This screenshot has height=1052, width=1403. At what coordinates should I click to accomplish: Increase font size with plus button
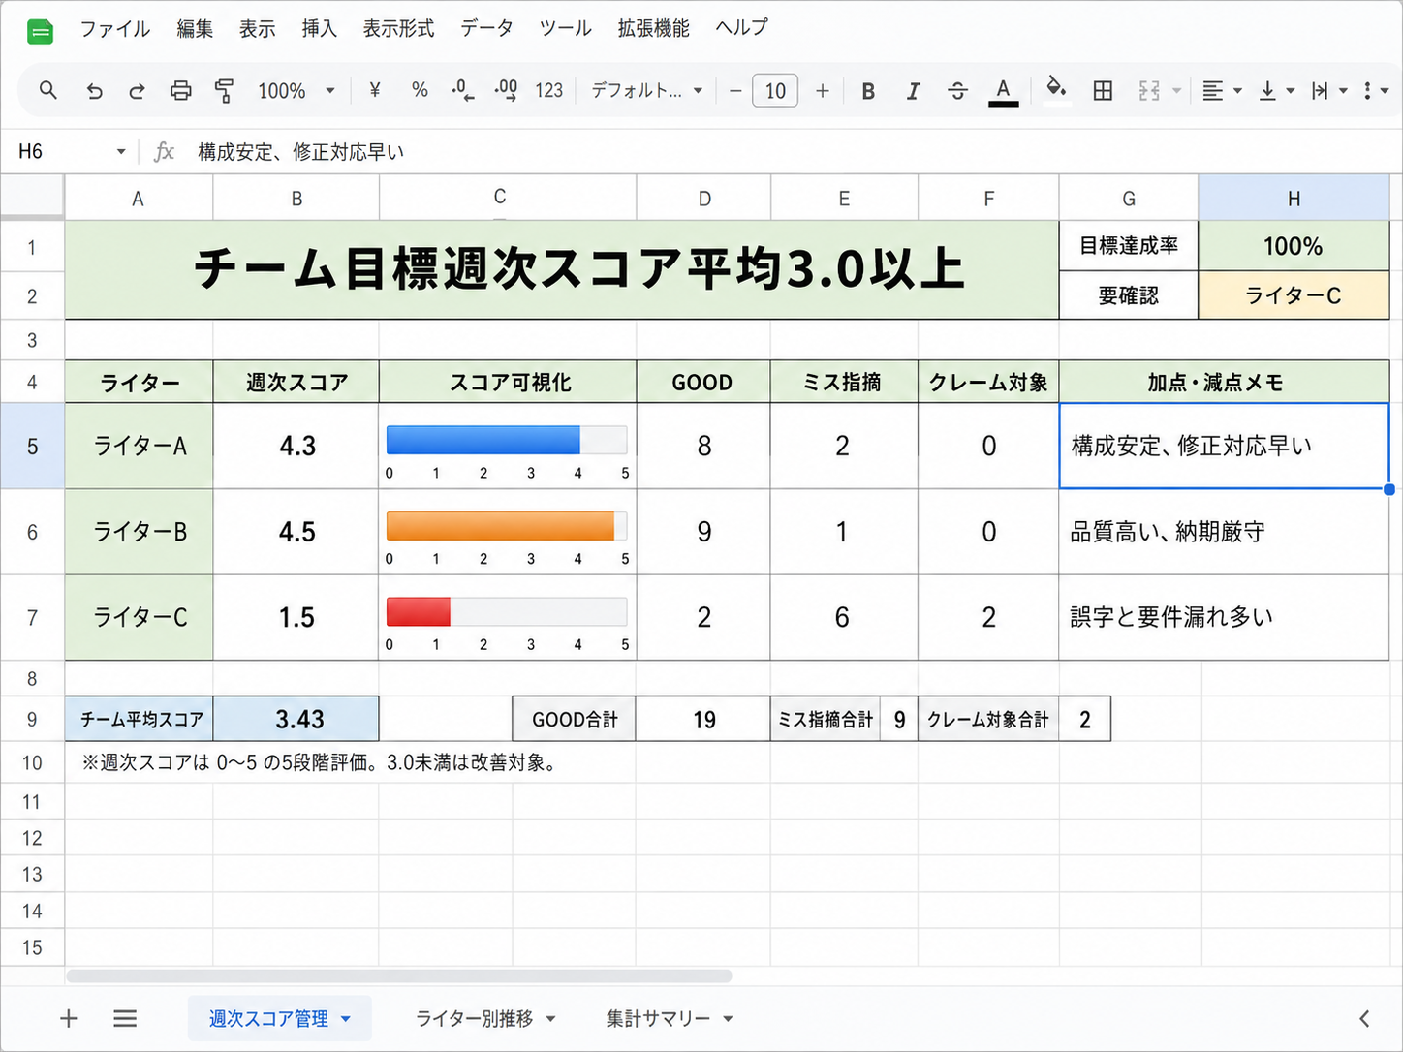click(x=822, y=91)
